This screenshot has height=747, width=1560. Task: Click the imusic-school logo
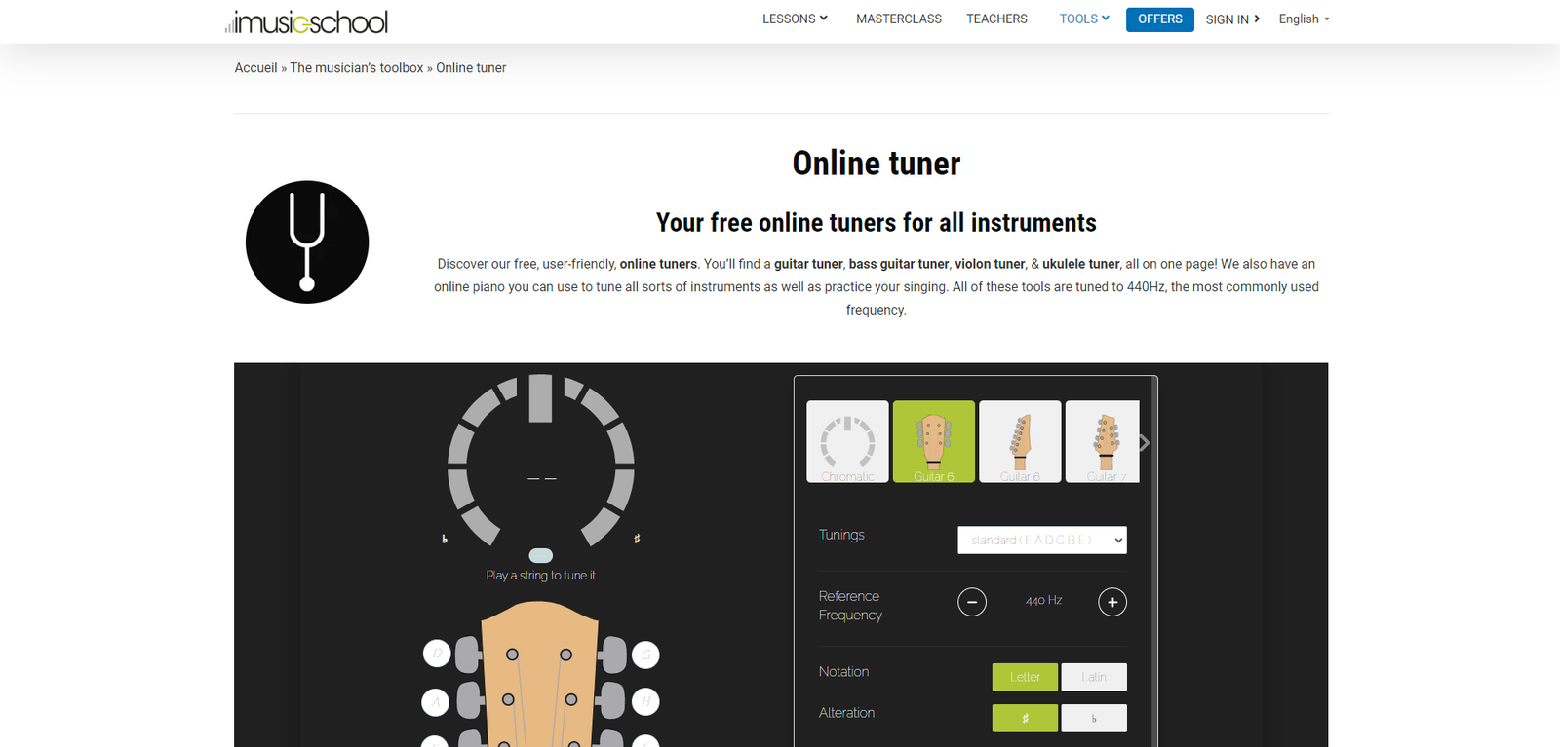[x=306, y=21]
